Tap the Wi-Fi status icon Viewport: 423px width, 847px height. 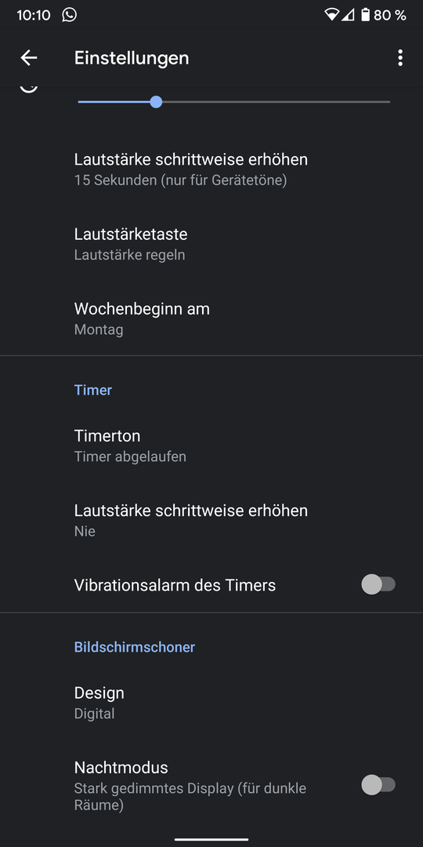(331, 15)
